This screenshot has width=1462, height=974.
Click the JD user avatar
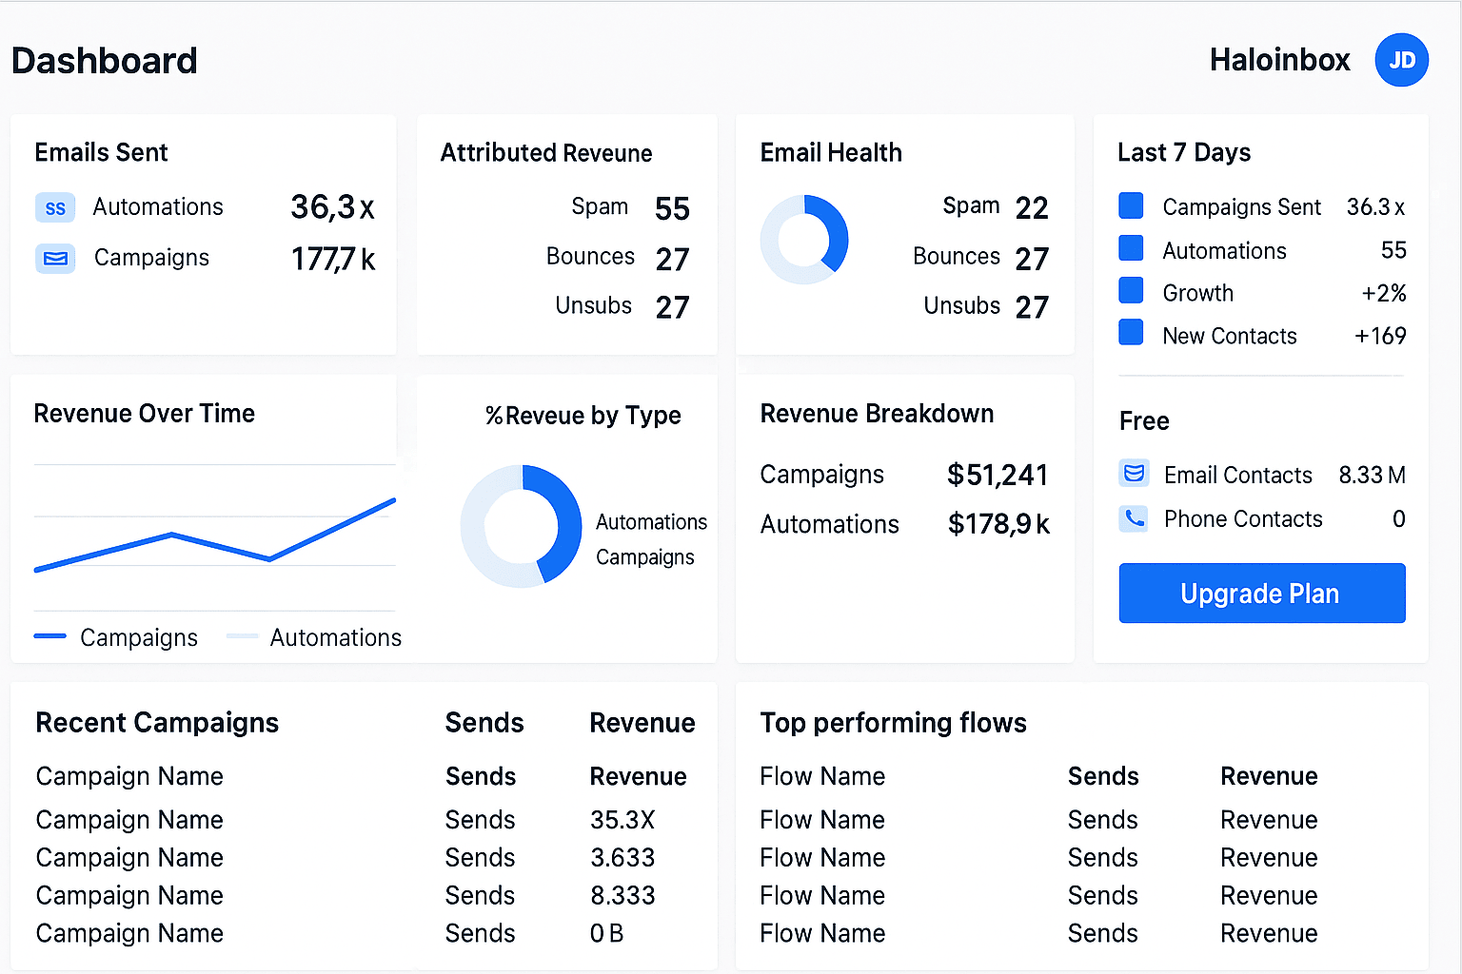pyautogui.click(x=1401, y=60)
